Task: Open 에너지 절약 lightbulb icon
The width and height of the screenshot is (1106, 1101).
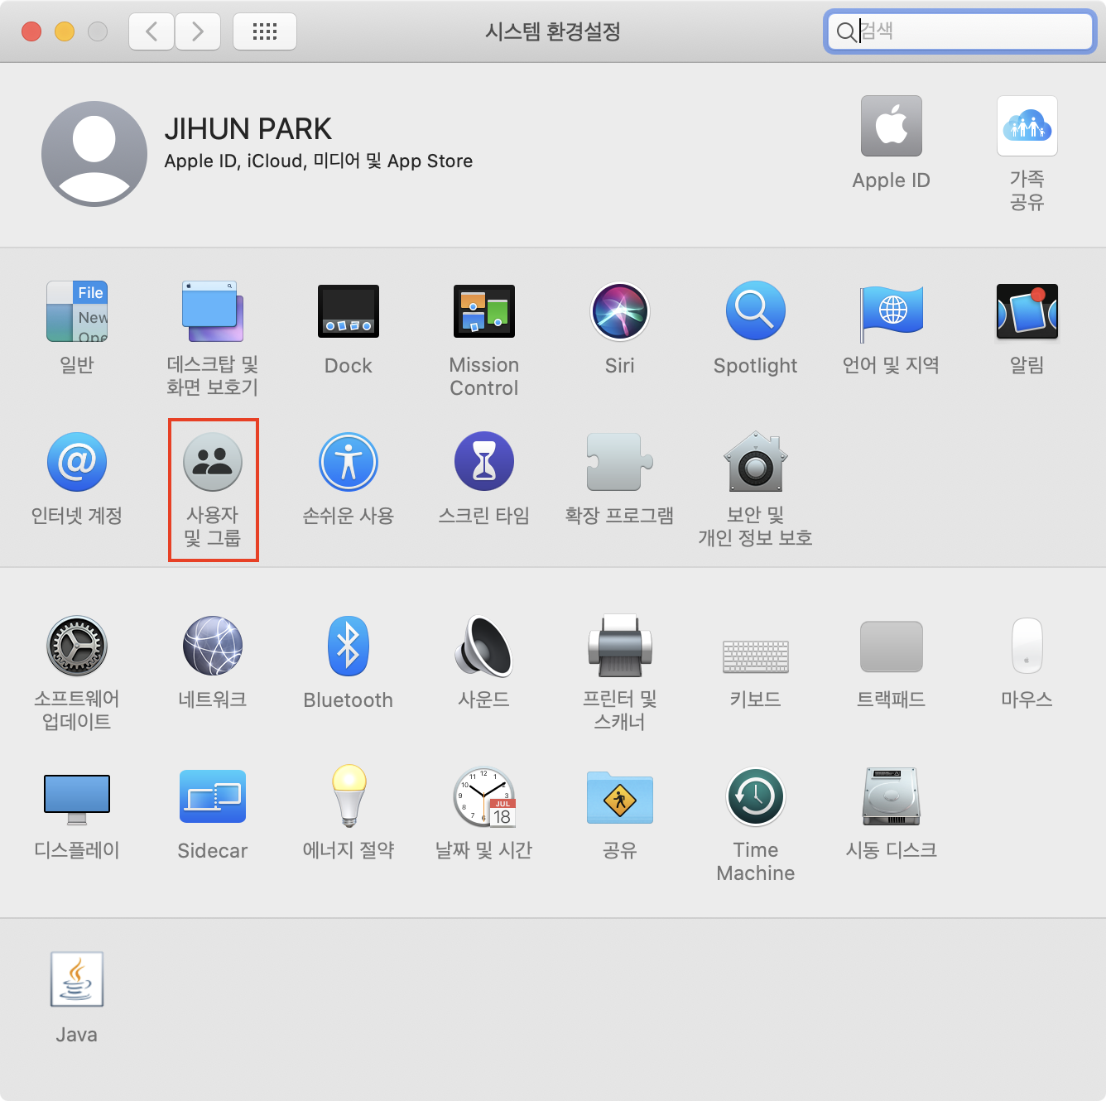Action: (349, 796)
